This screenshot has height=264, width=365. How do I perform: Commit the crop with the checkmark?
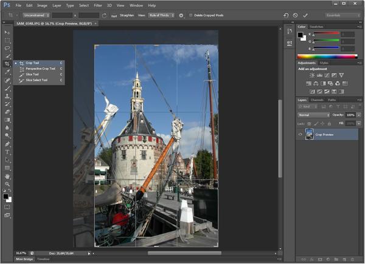(305, 15)
